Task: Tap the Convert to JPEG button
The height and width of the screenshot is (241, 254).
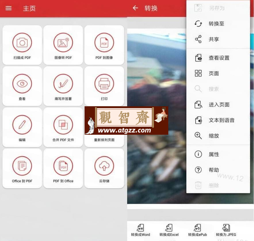Action: point(226,230)
